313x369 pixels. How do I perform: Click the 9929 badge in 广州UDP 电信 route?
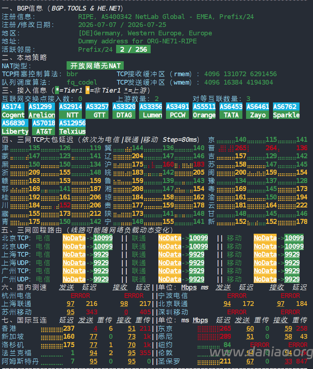pos(101,279)
